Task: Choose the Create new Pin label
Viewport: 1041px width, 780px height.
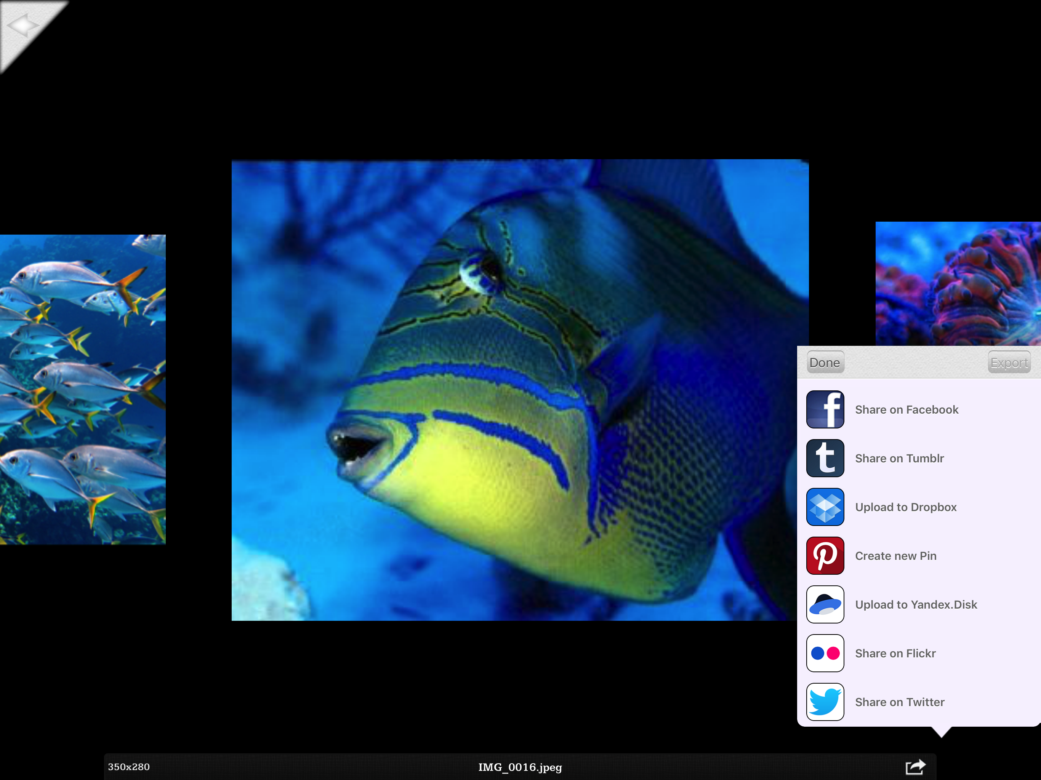Action: [x=895, y=556]
